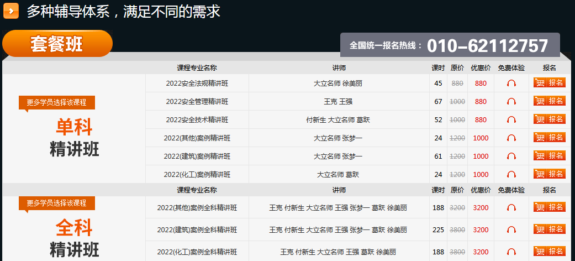Screen dimensions: 575x261
Task: Open course 2022(化工)案例精讲班
Action: click(x=197, y=174)
